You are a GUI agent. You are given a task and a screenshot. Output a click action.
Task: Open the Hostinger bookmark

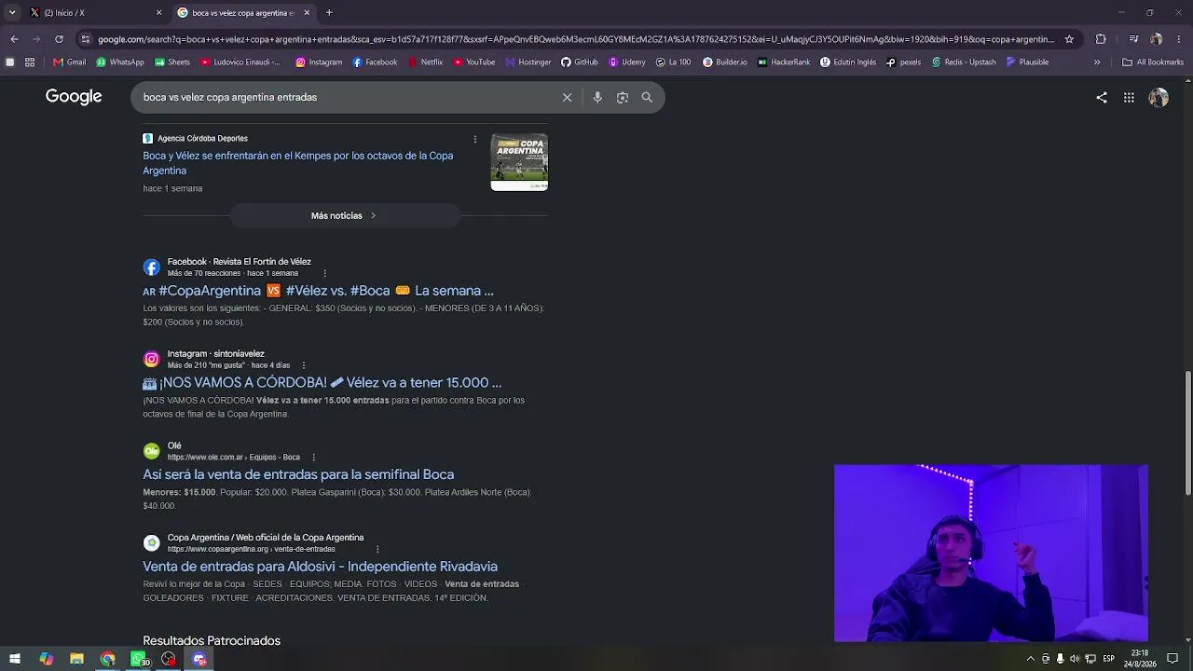click(x=528, y=62)
